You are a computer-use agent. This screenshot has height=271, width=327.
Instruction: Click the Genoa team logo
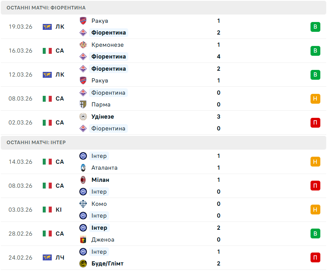pyautogui.click(x=83, y=240)
